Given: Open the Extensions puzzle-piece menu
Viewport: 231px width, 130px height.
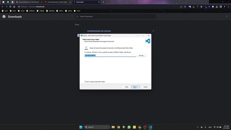Looking at the screenshot, I should [x=213, y=6].
